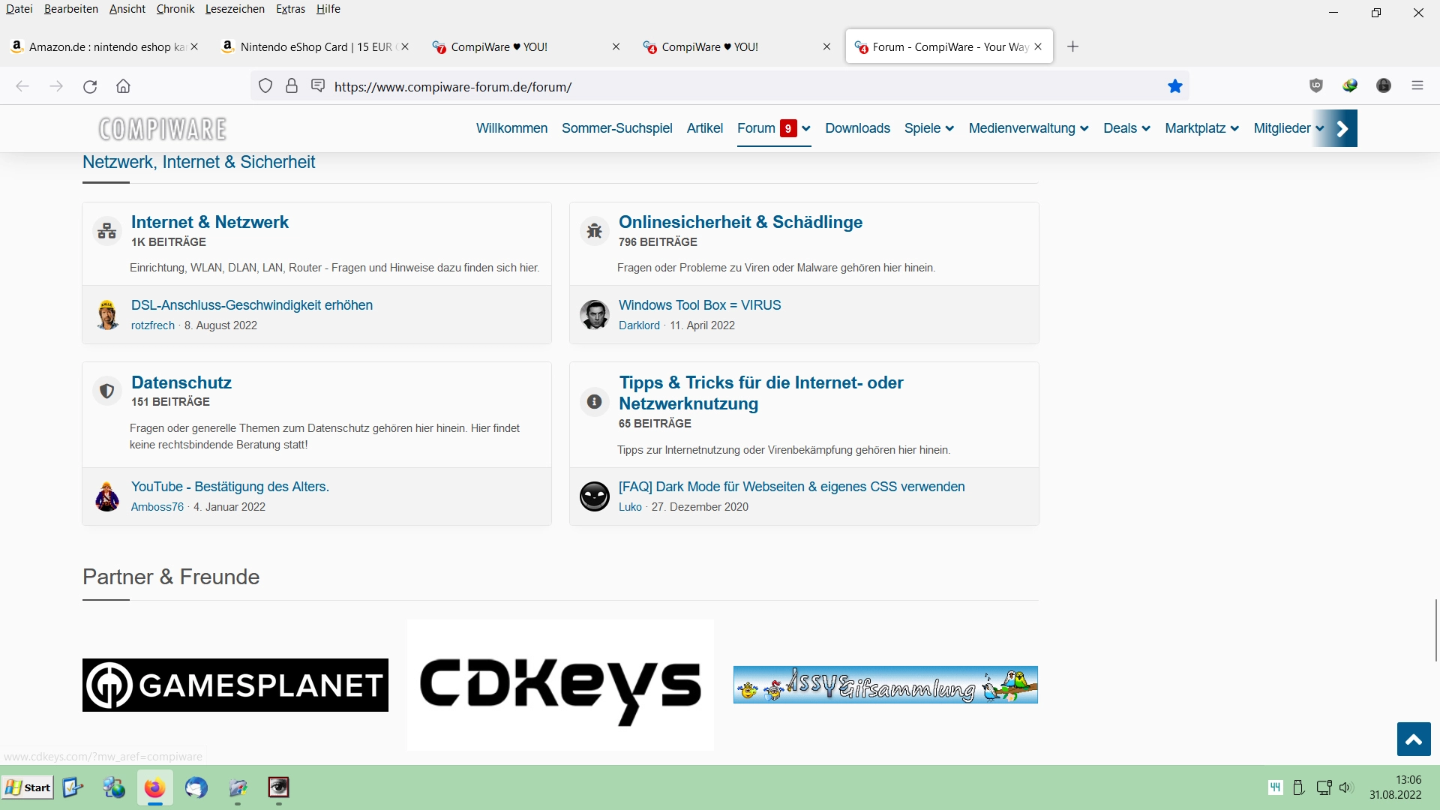This screenshot has width=1440, height=810.
Task: Open the Extras menu
Action: point(290,9)
